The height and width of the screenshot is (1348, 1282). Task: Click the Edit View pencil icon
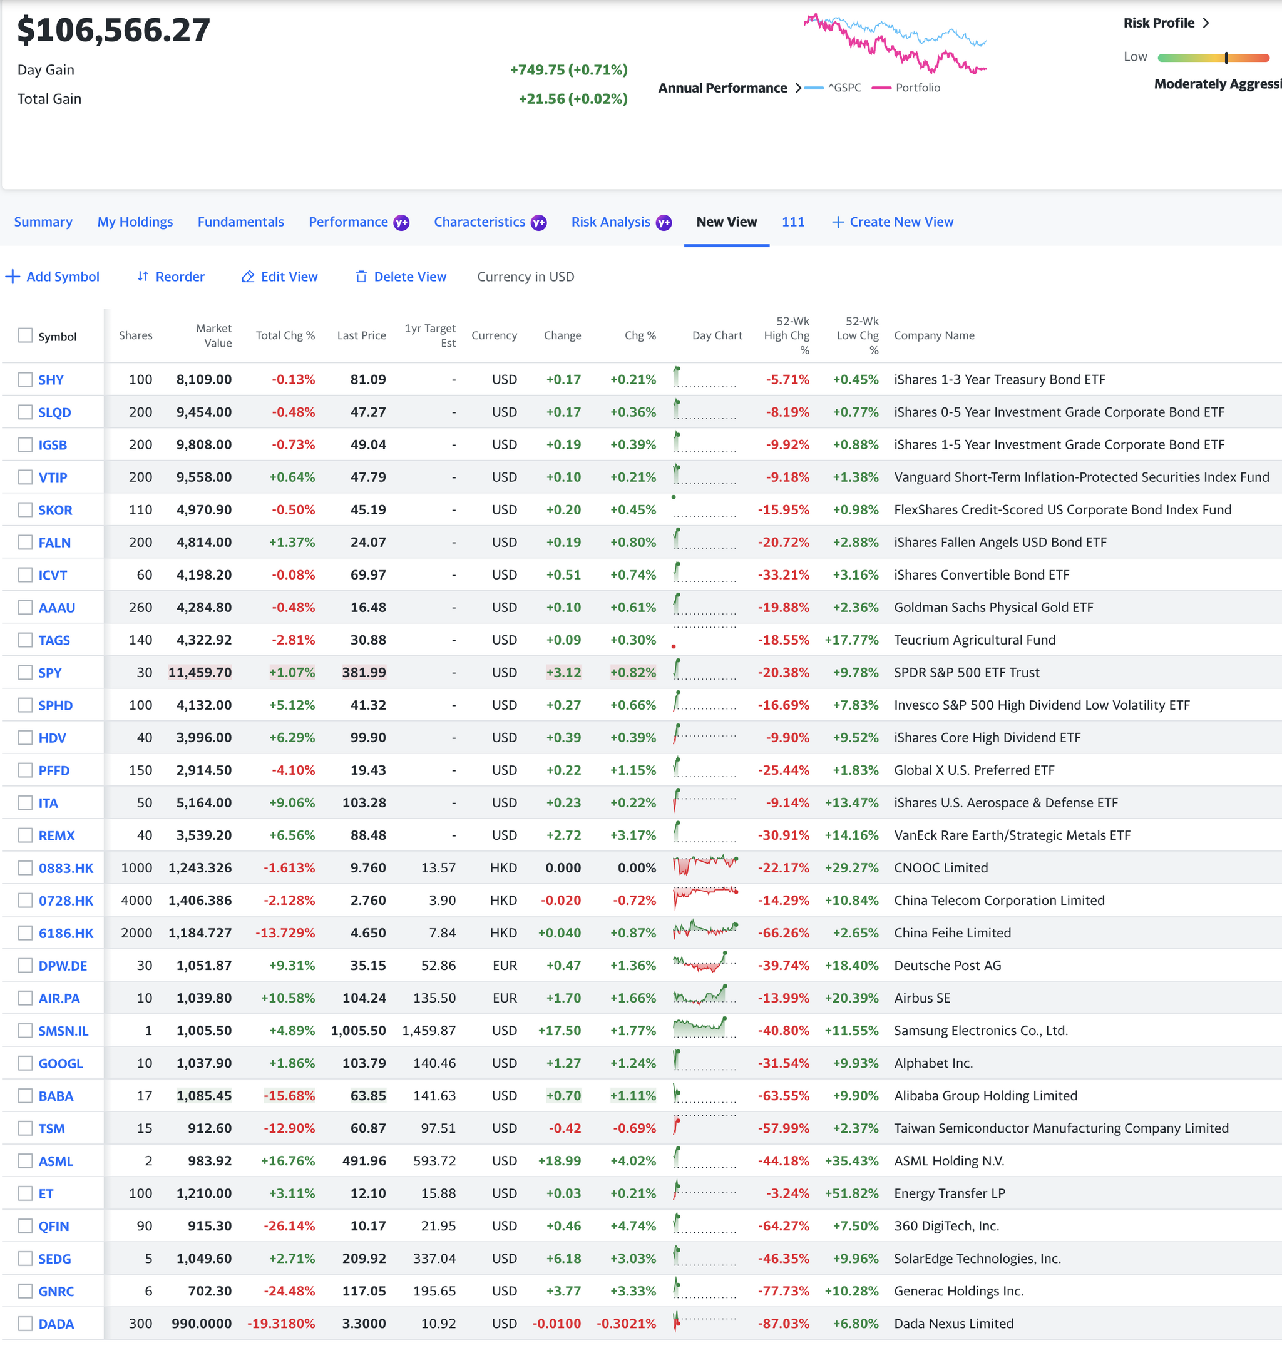pos(248,277)
